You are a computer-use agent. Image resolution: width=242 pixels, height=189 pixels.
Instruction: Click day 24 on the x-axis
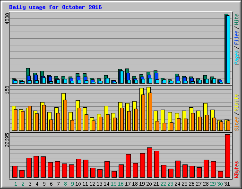(x=177, y=184)
